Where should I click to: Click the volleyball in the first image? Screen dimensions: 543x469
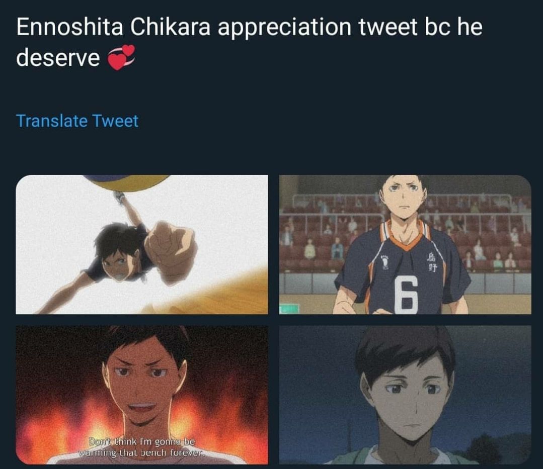click(x=127, y=182)
